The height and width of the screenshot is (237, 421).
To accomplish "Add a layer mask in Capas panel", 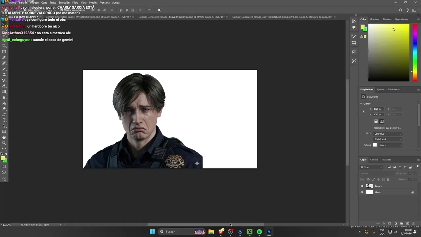I will point(390,224).
